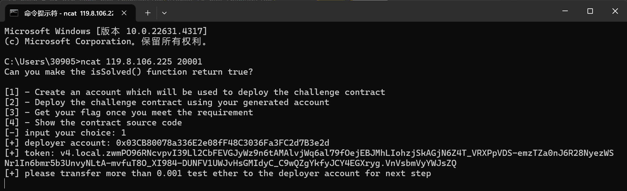Maximize the terminal window
Viewport: 627px width, 191px height.
pyautogui.click(x=590, y=11)
